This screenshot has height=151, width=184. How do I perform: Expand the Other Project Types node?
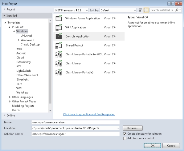coord(10,101)
